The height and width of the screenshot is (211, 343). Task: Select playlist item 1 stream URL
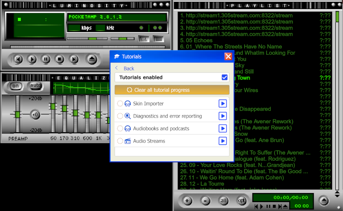click(255, 16)
